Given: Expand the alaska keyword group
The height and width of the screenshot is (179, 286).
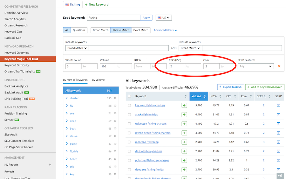Looking at the screenshot, I should coord(67,136).
